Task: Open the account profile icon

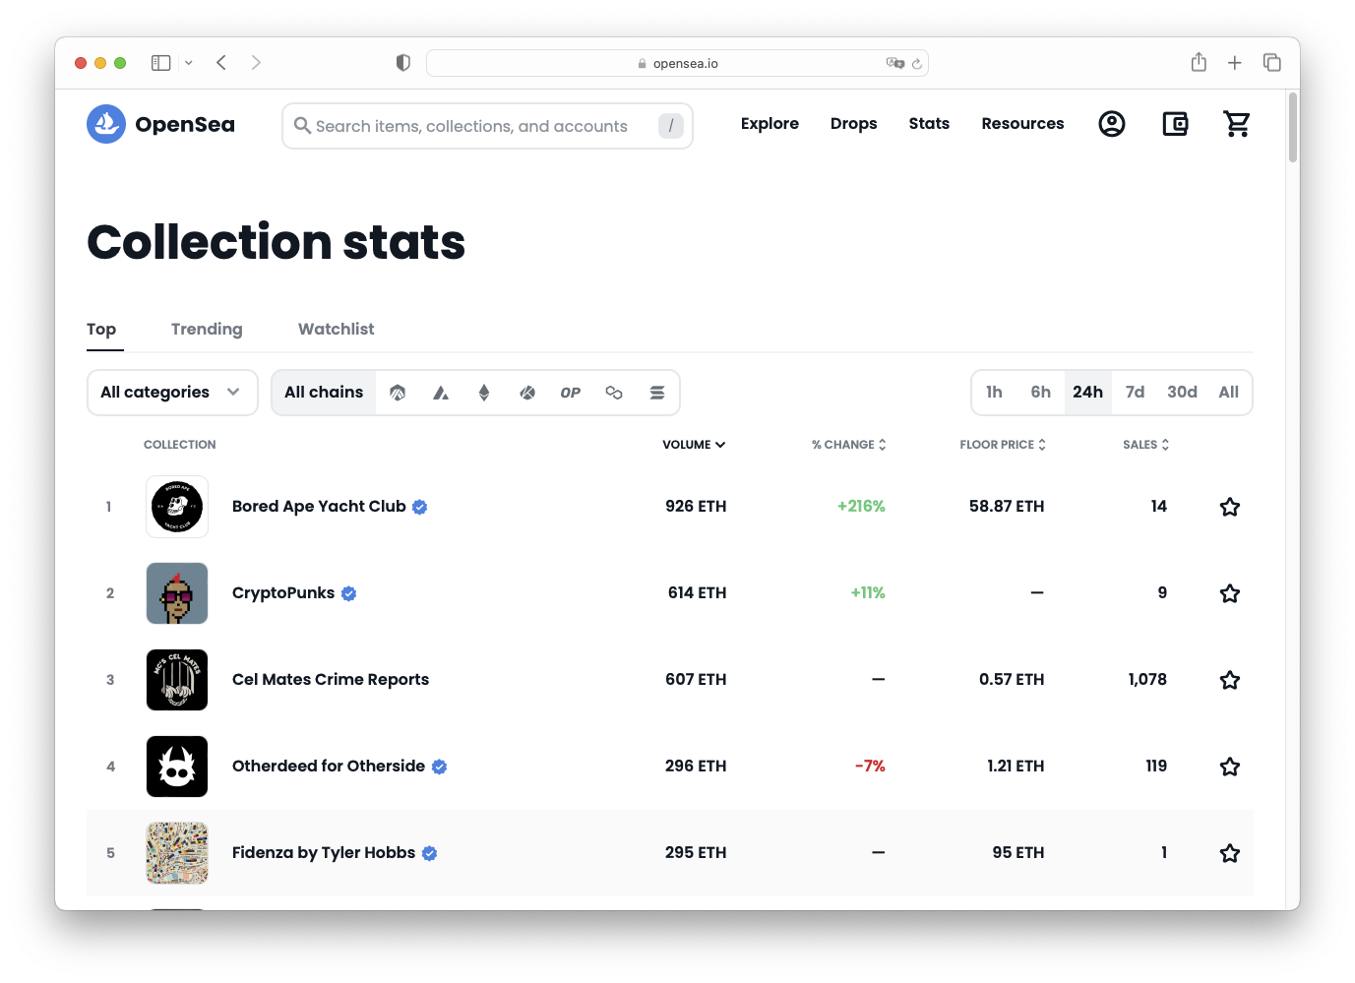Action: (1112, 124)
